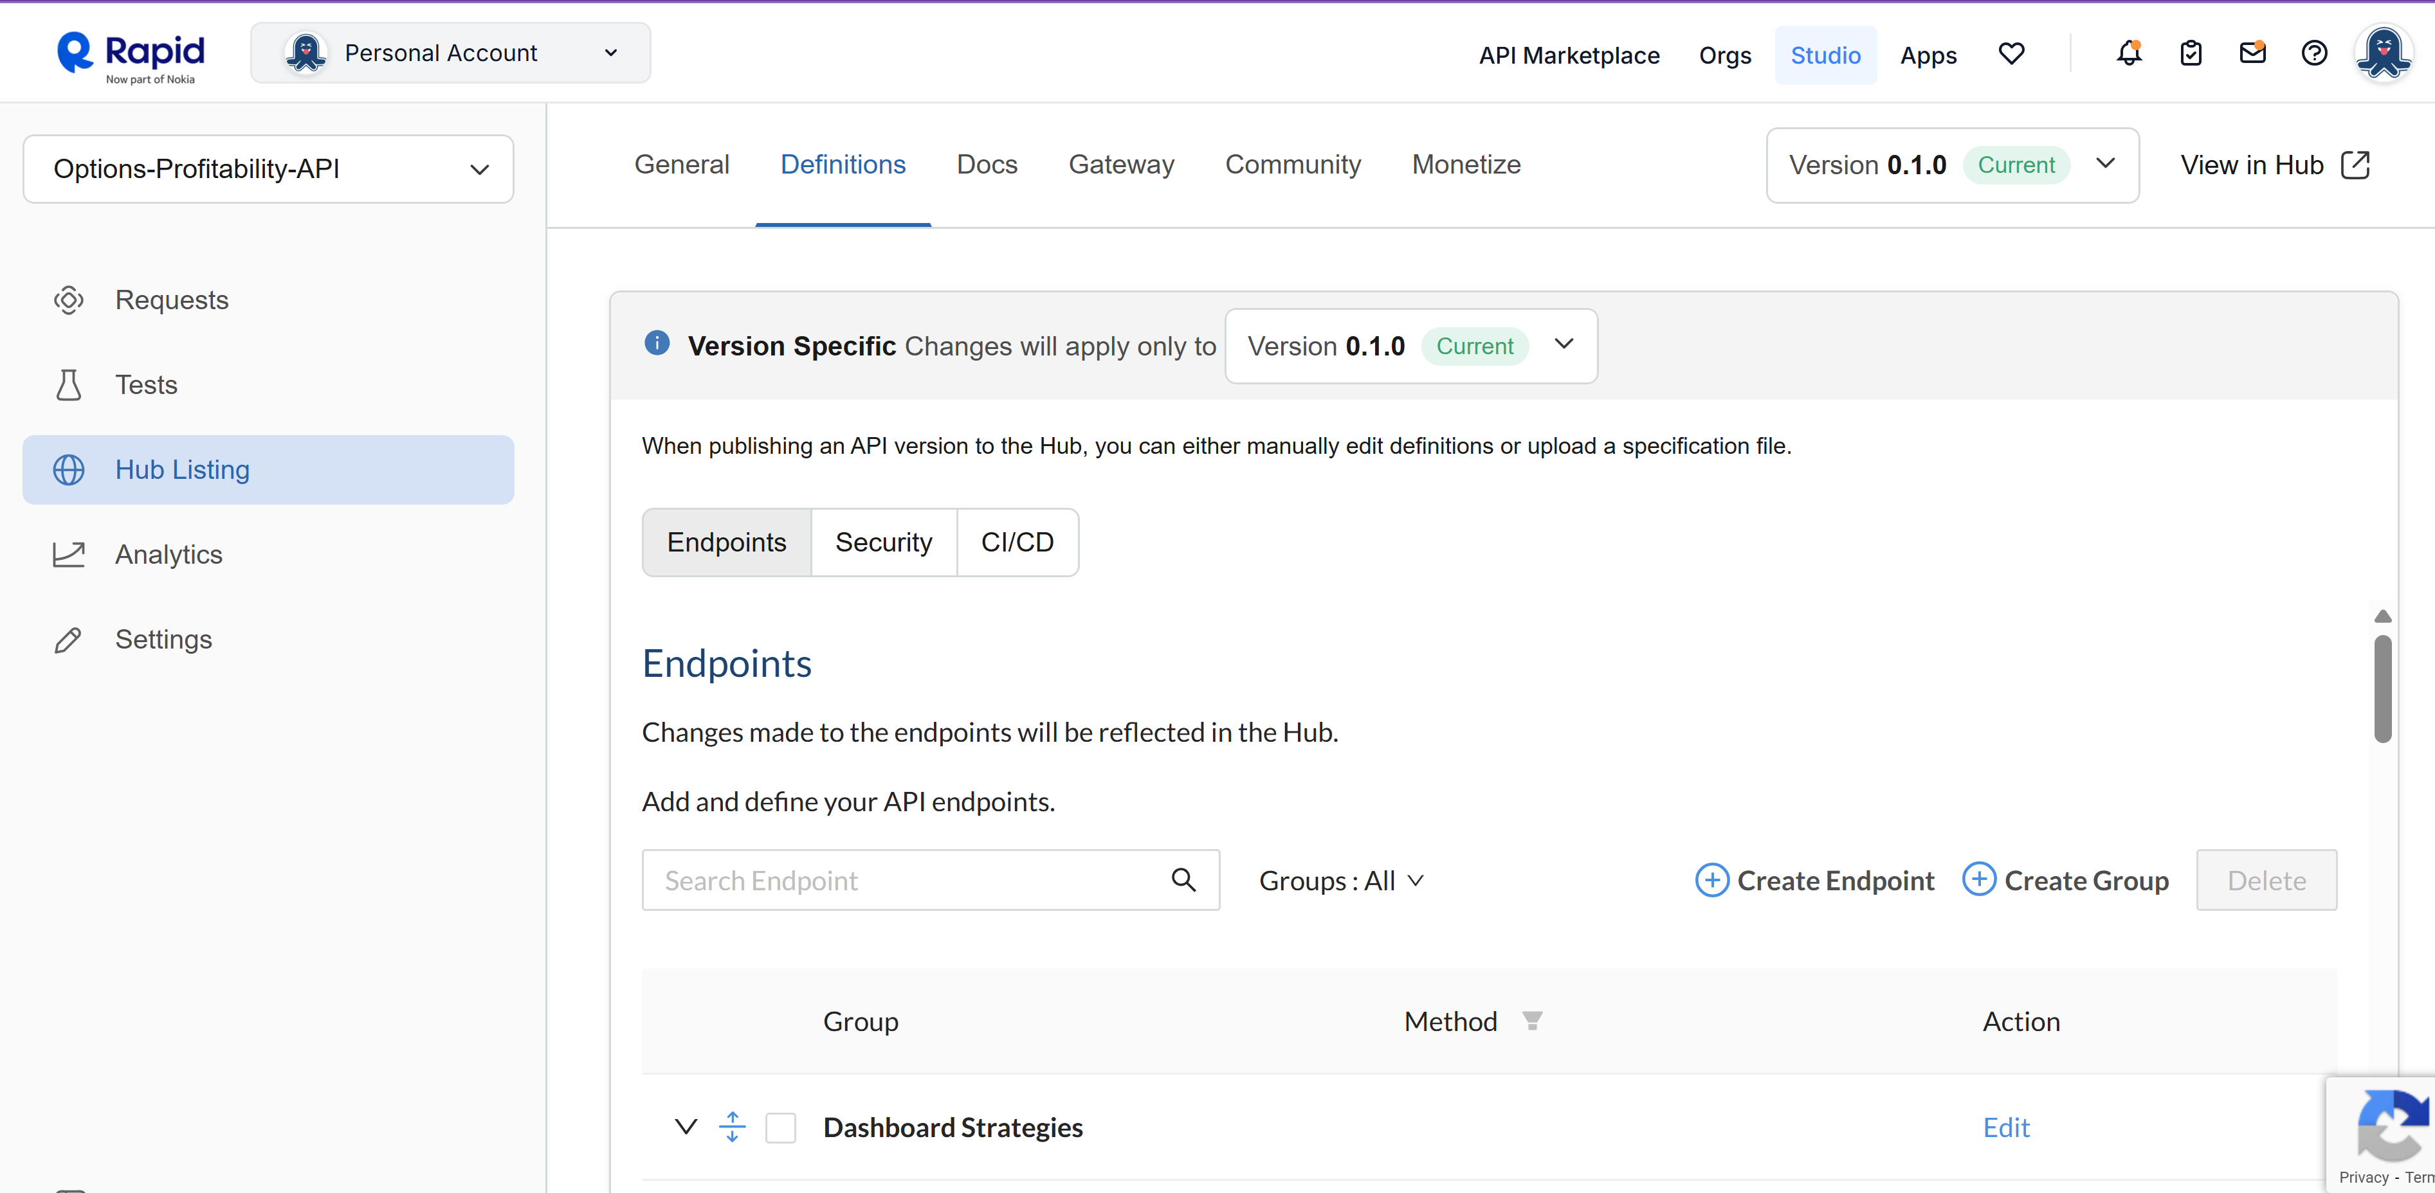Viewport: 2435px width, 1193px height.
Task: Check the Dashboard Strategies group checkbox
Action: (x=781, y=1127)
